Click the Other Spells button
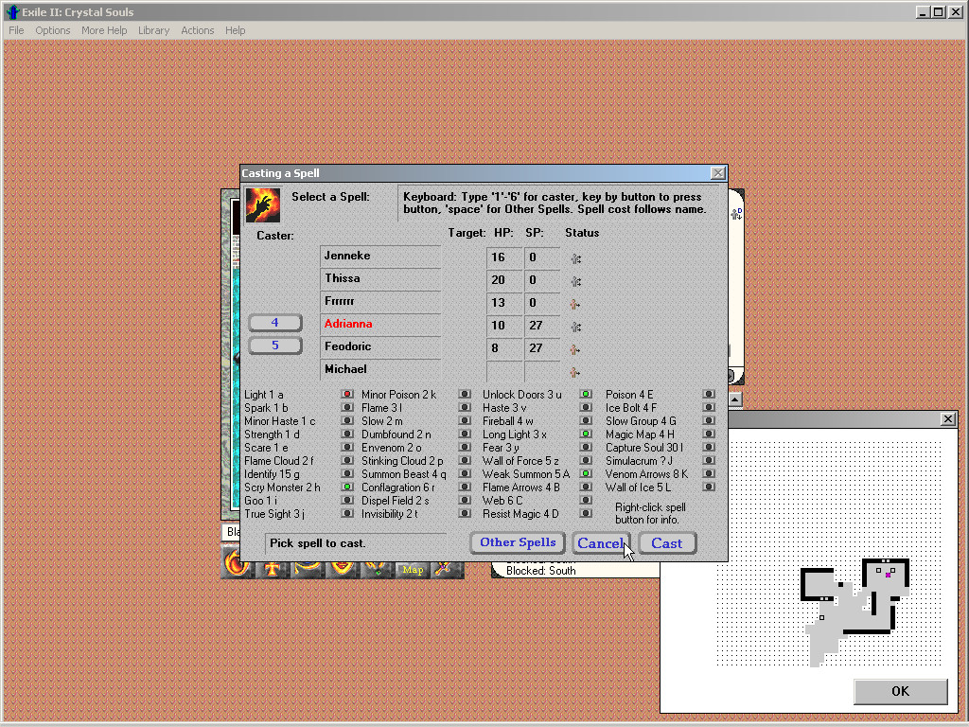 (518, 542)
